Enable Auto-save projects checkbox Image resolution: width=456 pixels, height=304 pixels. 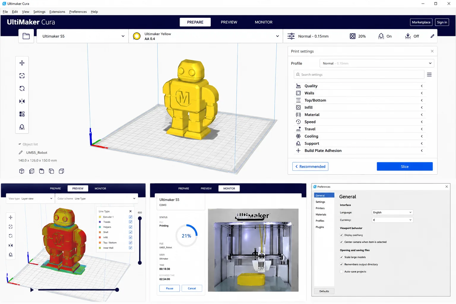pos(341,272)
